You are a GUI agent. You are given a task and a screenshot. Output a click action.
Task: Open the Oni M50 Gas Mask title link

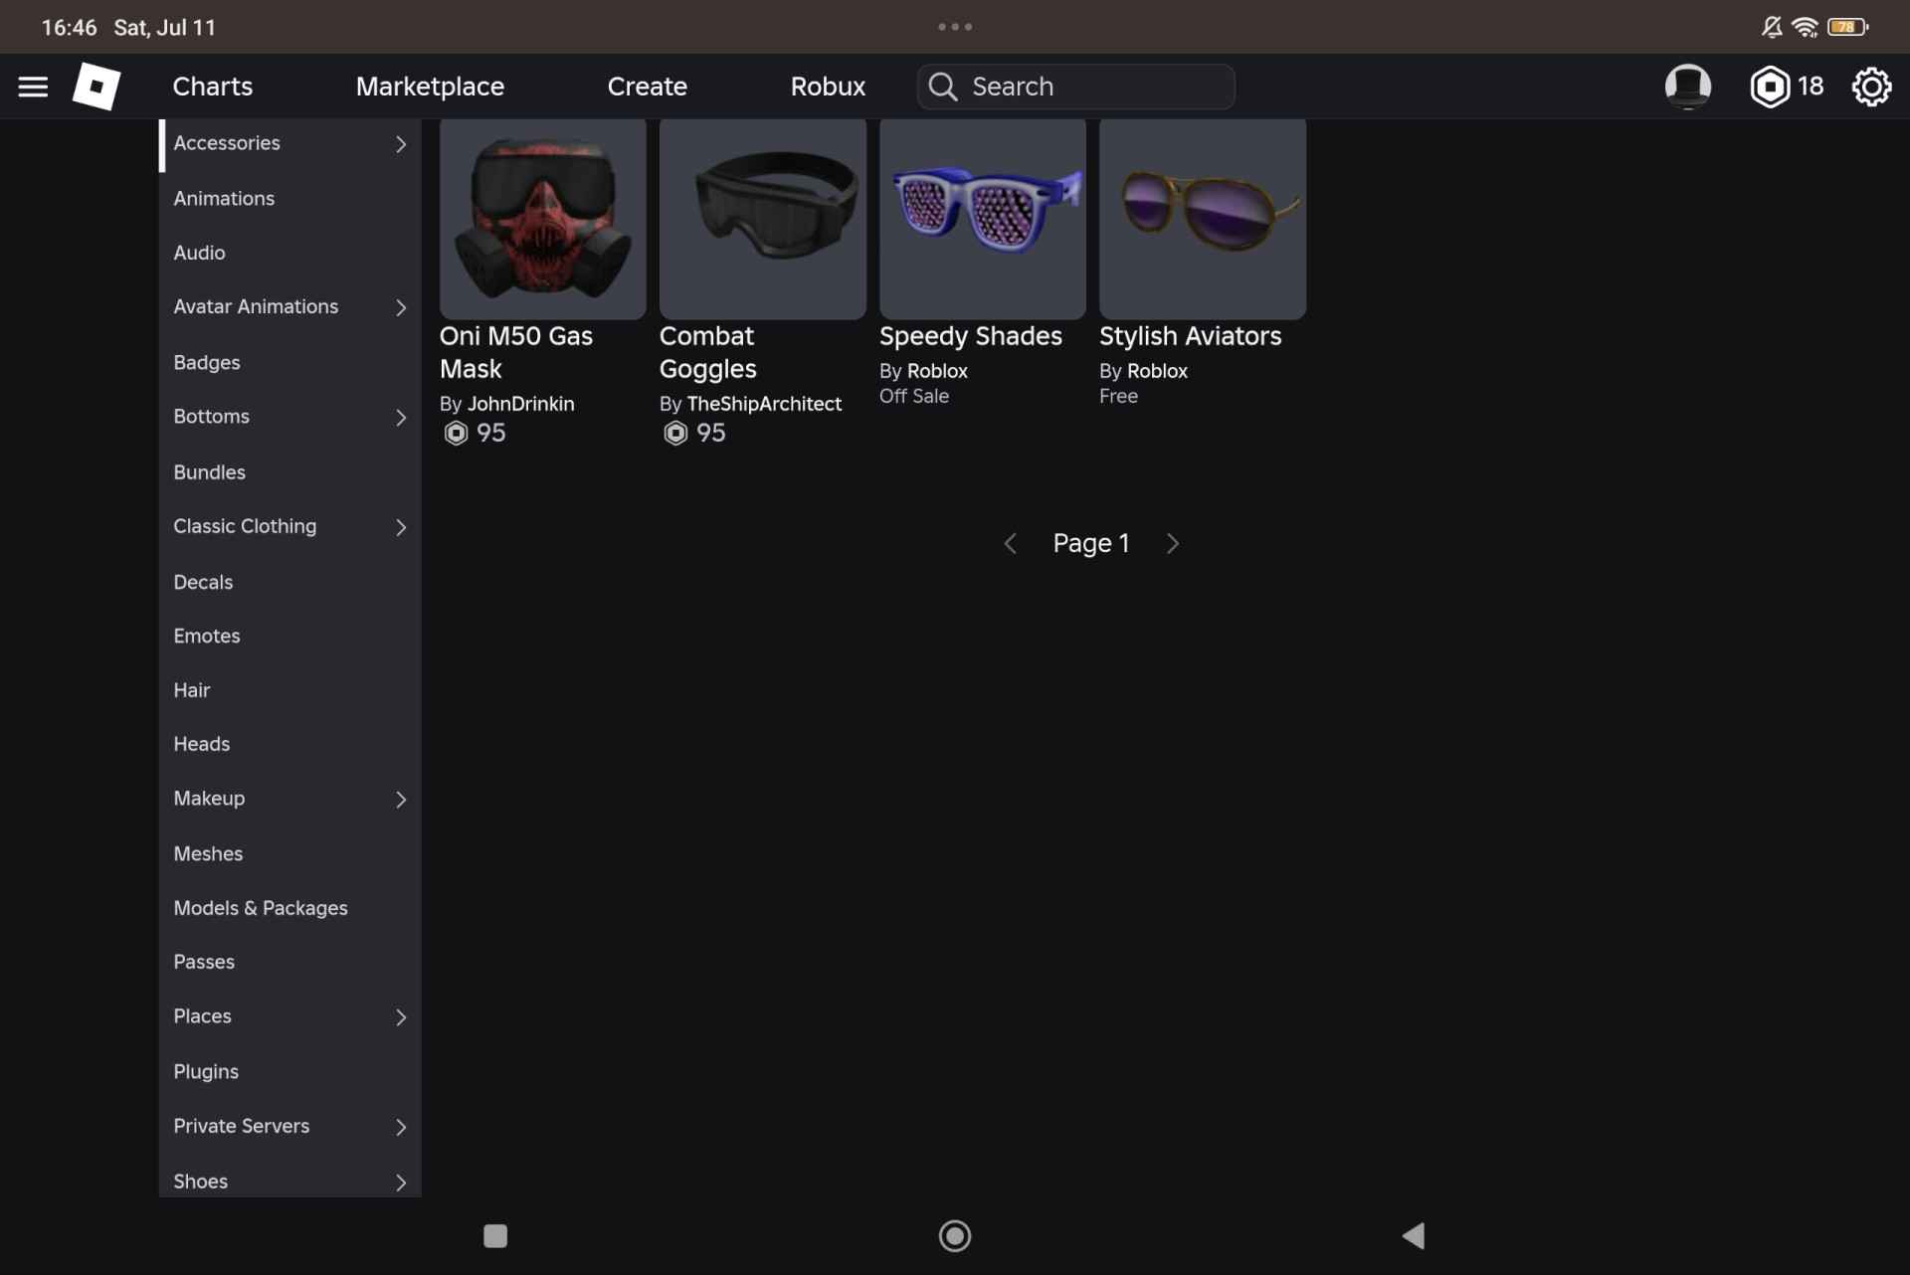(x=516, y=352)
